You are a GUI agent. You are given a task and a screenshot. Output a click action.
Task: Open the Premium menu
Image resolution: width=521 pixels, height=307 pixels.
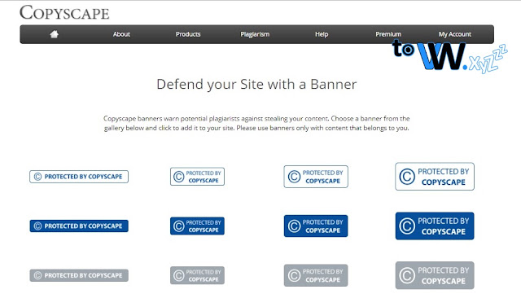(388, 34)
